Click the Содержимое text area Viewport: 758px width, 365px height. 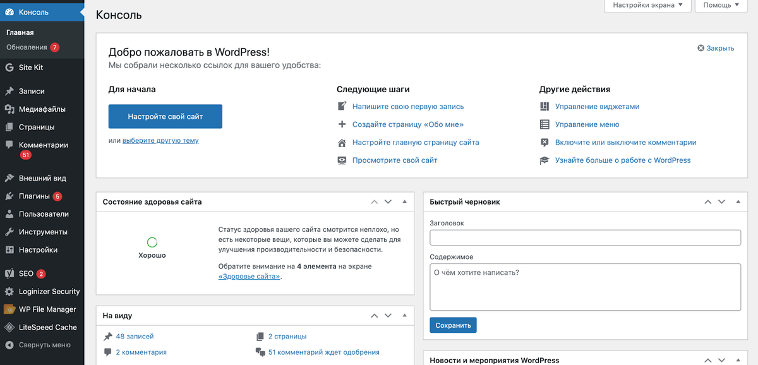(585, 287)
